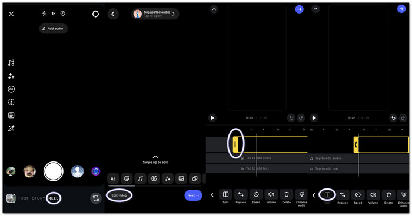Image resolution: width=412 pixels, height=216 pixels.
Task: Close the Reels camera with the X
Action: (11, 14)
